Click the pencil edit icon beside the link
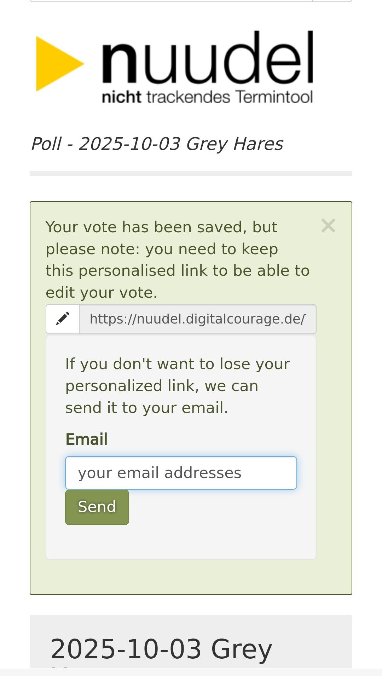Screen dimensions: 382x676 coord(63,319)
